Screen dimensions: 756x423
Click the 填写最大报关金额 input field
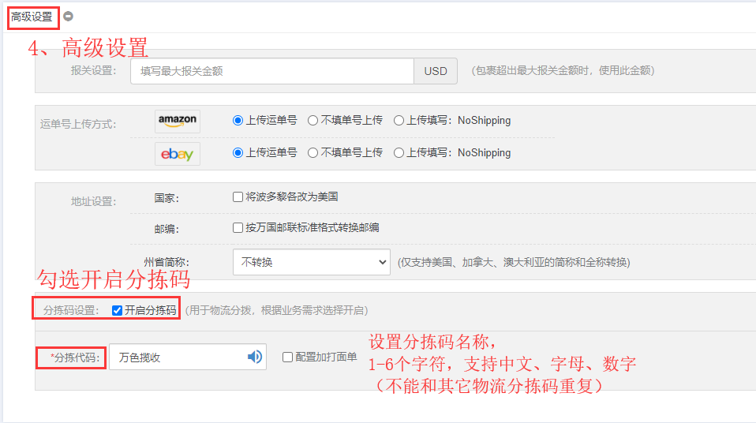click(x=272, y=71)
